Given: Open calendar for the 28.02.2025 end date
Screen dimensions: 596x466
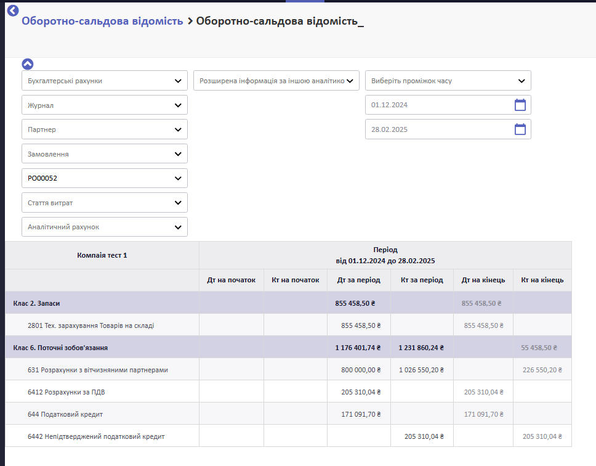Looking at the screenshot, I should point(520,129).
